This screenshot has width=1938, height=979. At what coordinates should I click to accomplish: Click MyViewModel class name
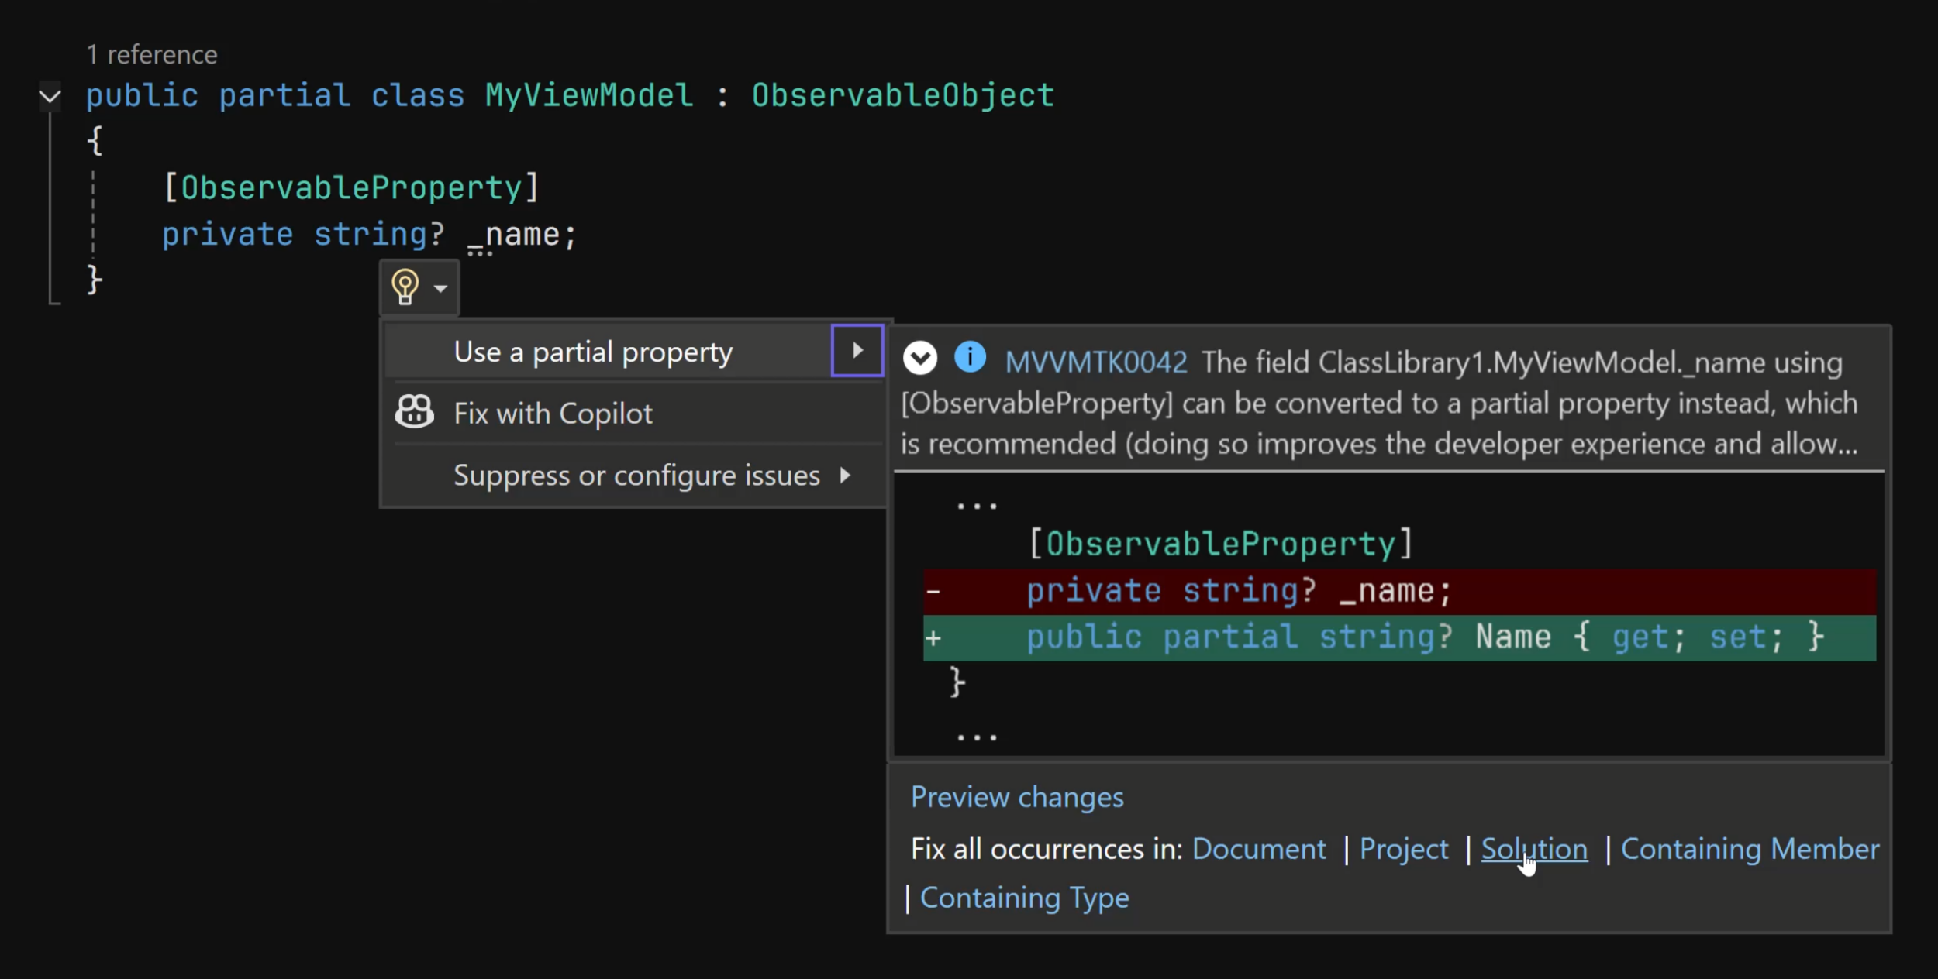click(589, 95)
